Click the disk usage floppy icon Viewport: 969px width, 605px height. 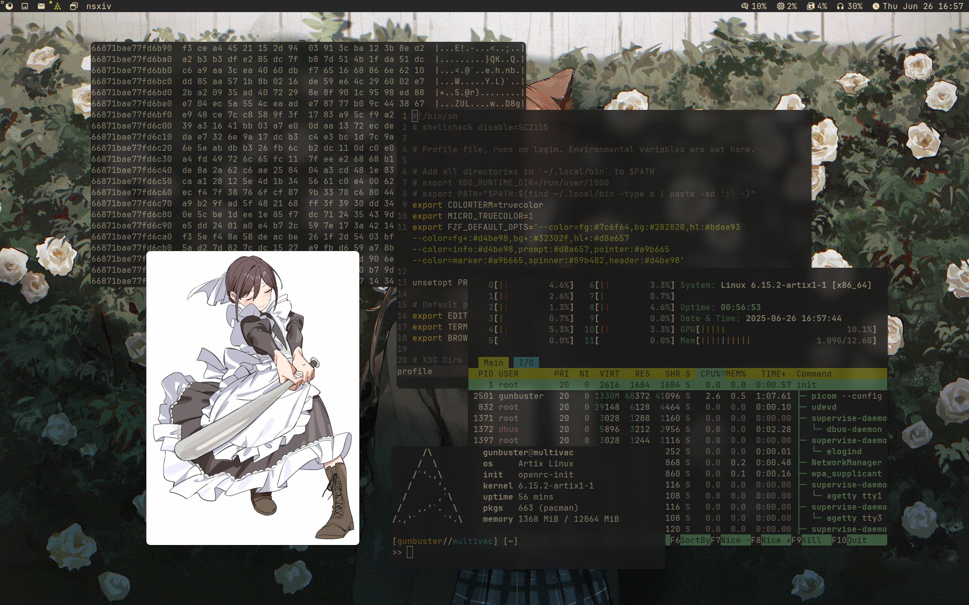click(811, 6)
